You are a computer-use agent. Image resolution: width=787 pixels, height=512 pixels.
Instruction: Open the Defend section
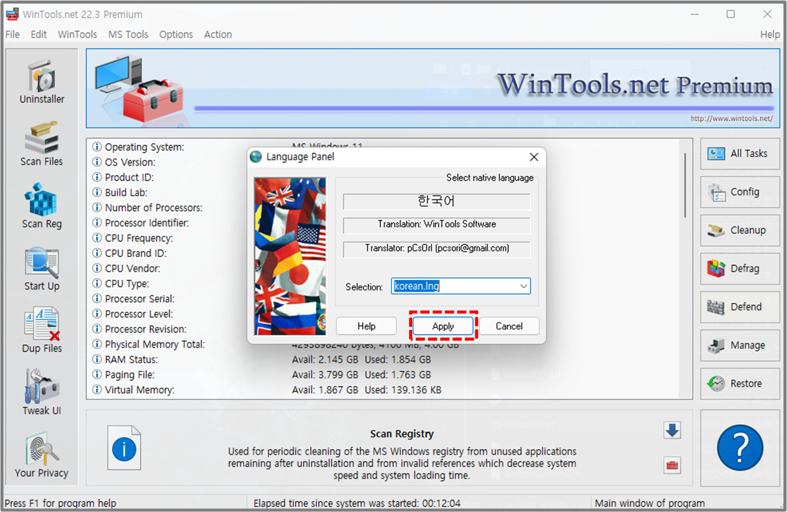coord(739,307)
